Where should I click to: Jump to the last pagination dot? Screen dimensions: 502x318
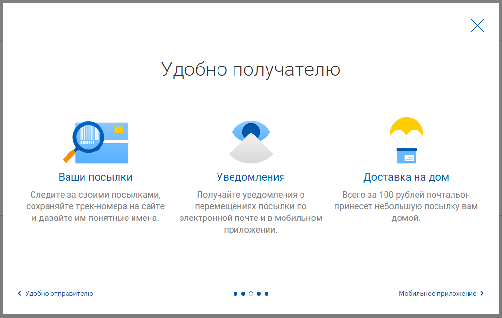267,294
